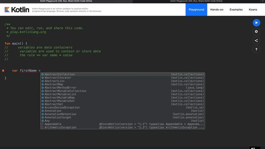Screen dimensions: 265x149
Task: Click the typealias icon next to Appendable
Action: [43, 124]
